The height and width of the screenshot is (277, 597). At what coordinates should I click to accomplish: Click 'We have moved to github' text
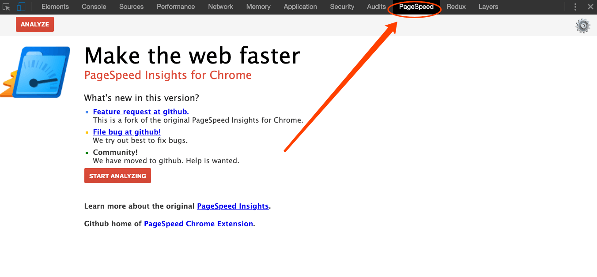point(166,161)
